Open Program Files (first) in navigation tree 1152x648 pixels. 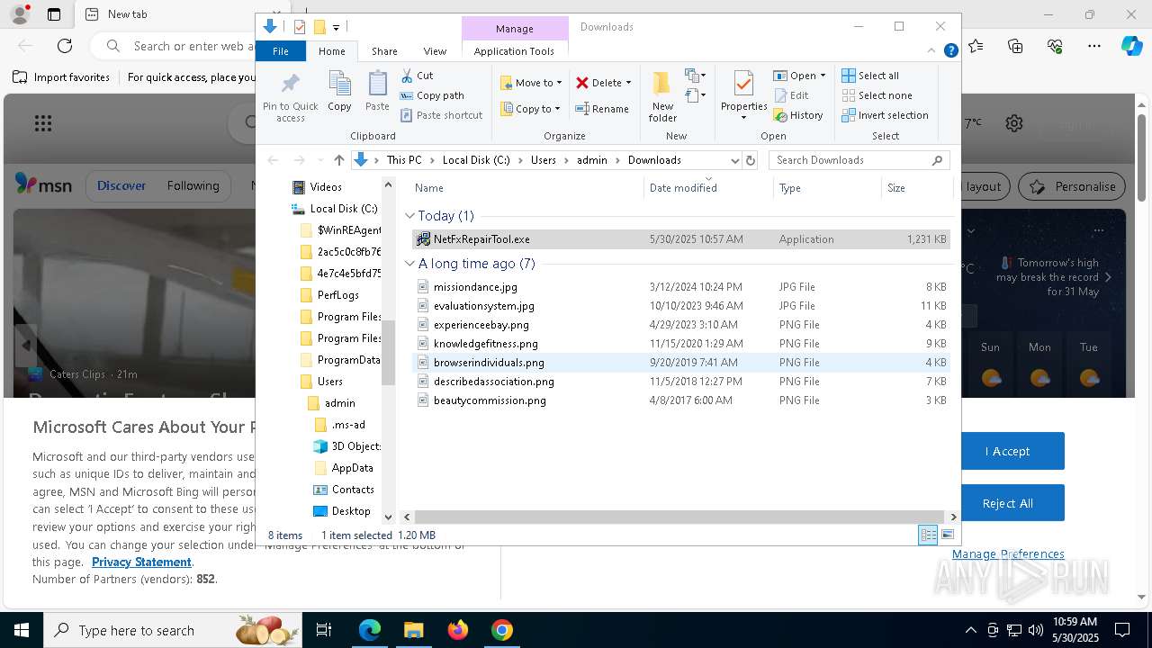click(x=340, y=317)
